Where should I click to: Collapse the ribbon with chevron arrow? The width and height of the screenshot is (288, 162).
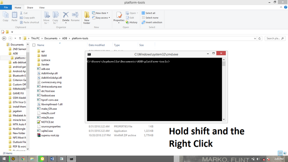pyautogui.click(x=281, y=7)
